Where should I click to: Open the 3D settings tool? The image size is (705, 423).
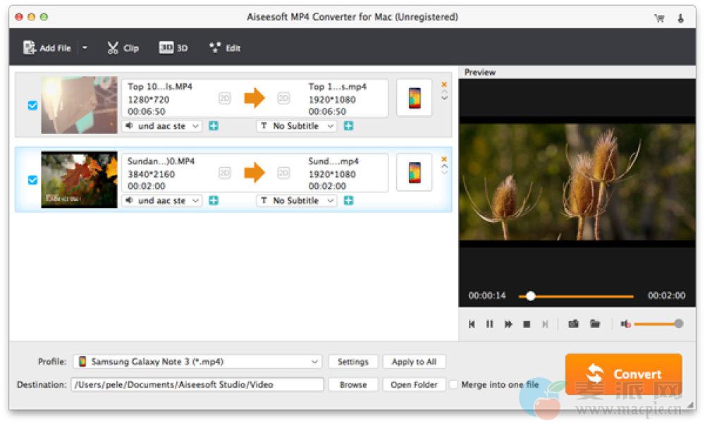[173, 48]
